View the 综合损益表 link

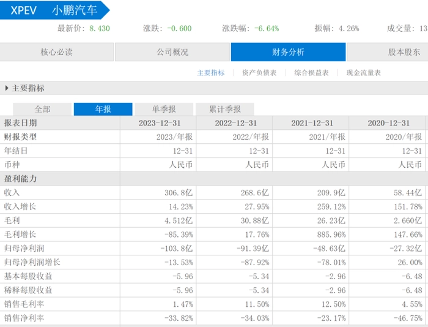[311, 73]
